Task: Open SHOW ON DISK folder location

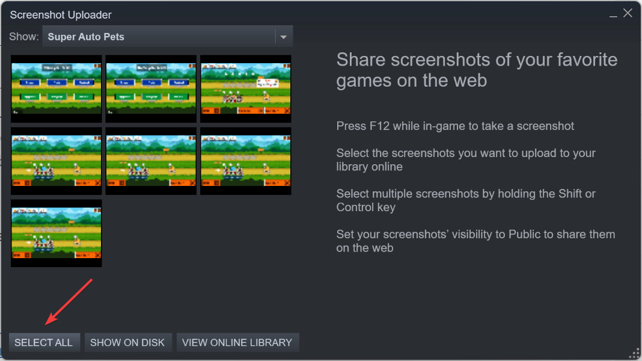Action: pyautogui.click(x=127, y=342)
